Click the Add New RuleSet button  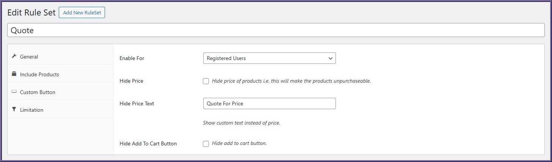82,12
